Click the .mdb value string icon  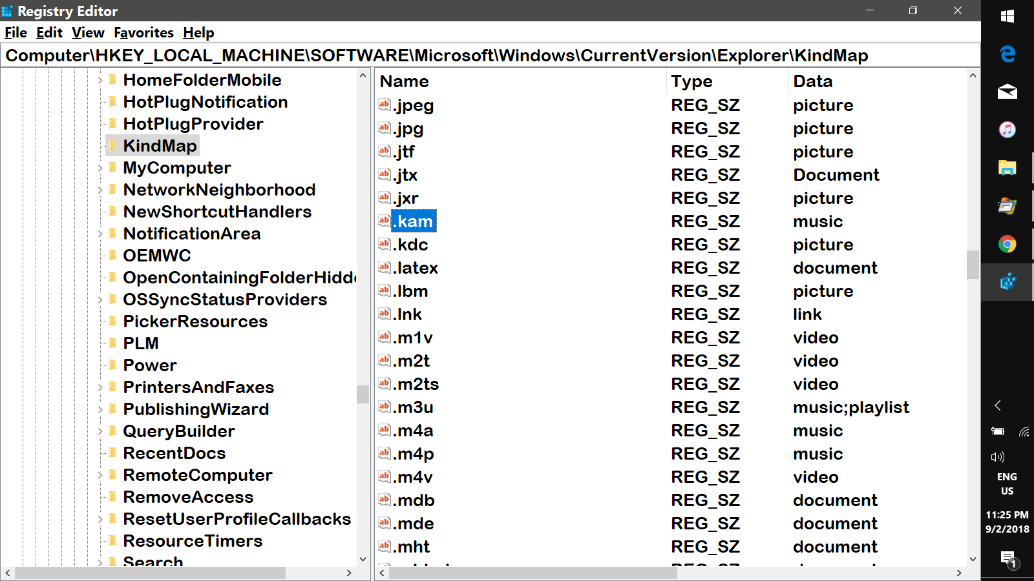tap(385, 500)
